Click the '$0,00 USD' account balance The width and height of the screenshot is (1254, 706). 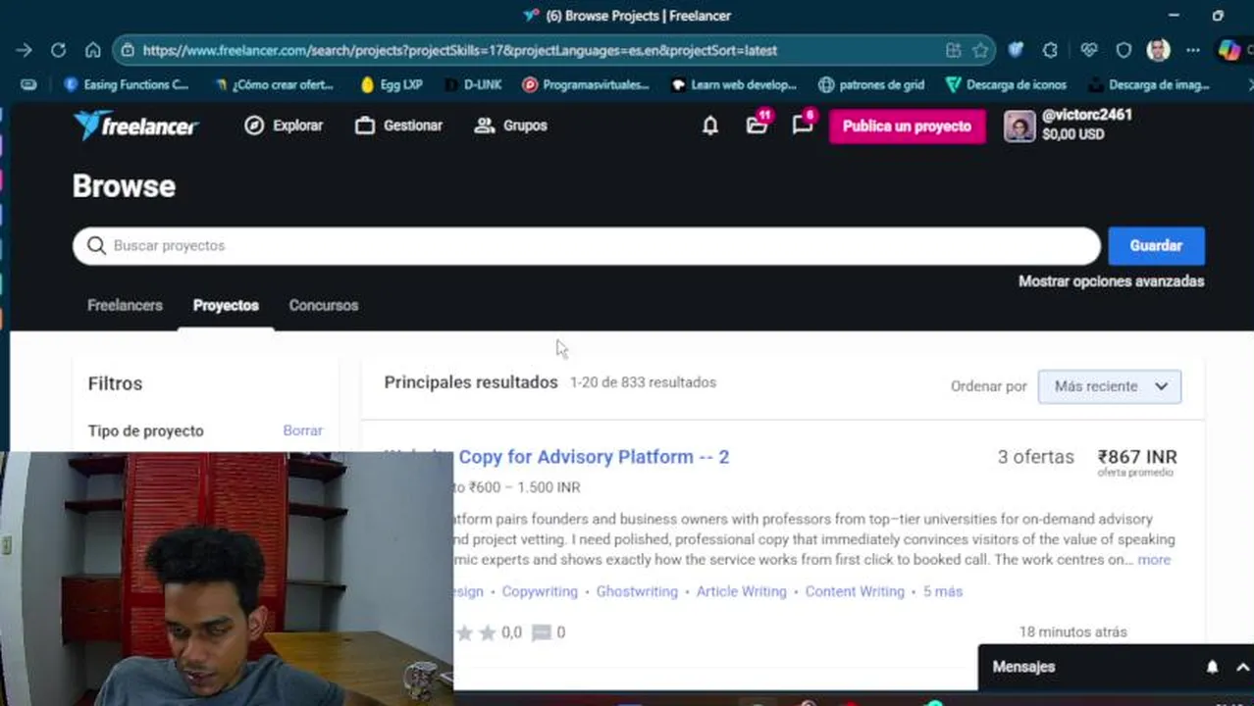click(x=1072, y=134)
